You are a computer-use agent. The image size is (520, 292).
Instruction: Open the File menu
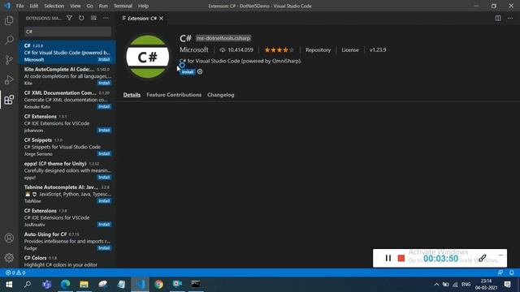click(x=19, y=6)
